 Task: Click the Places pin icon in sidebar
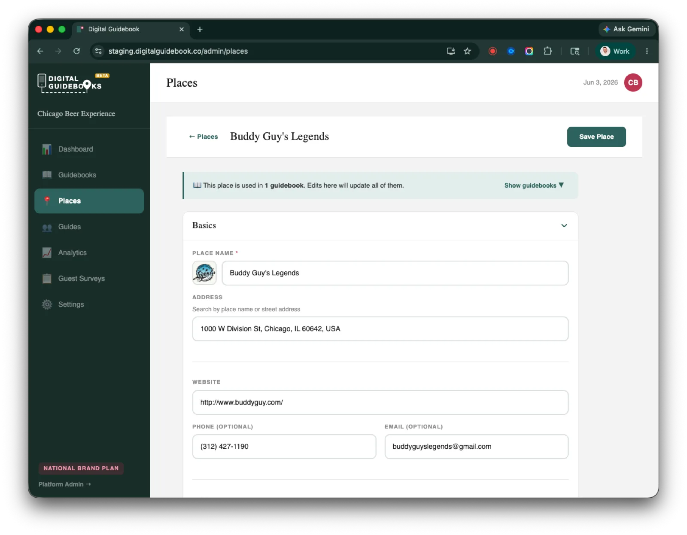tap(47, 201)
